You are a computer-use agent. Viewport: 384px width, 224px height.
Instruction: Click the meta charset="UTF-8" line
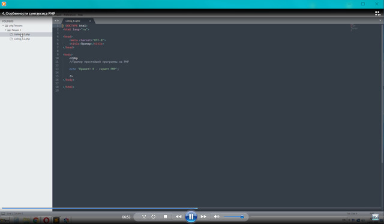[88, 40]
